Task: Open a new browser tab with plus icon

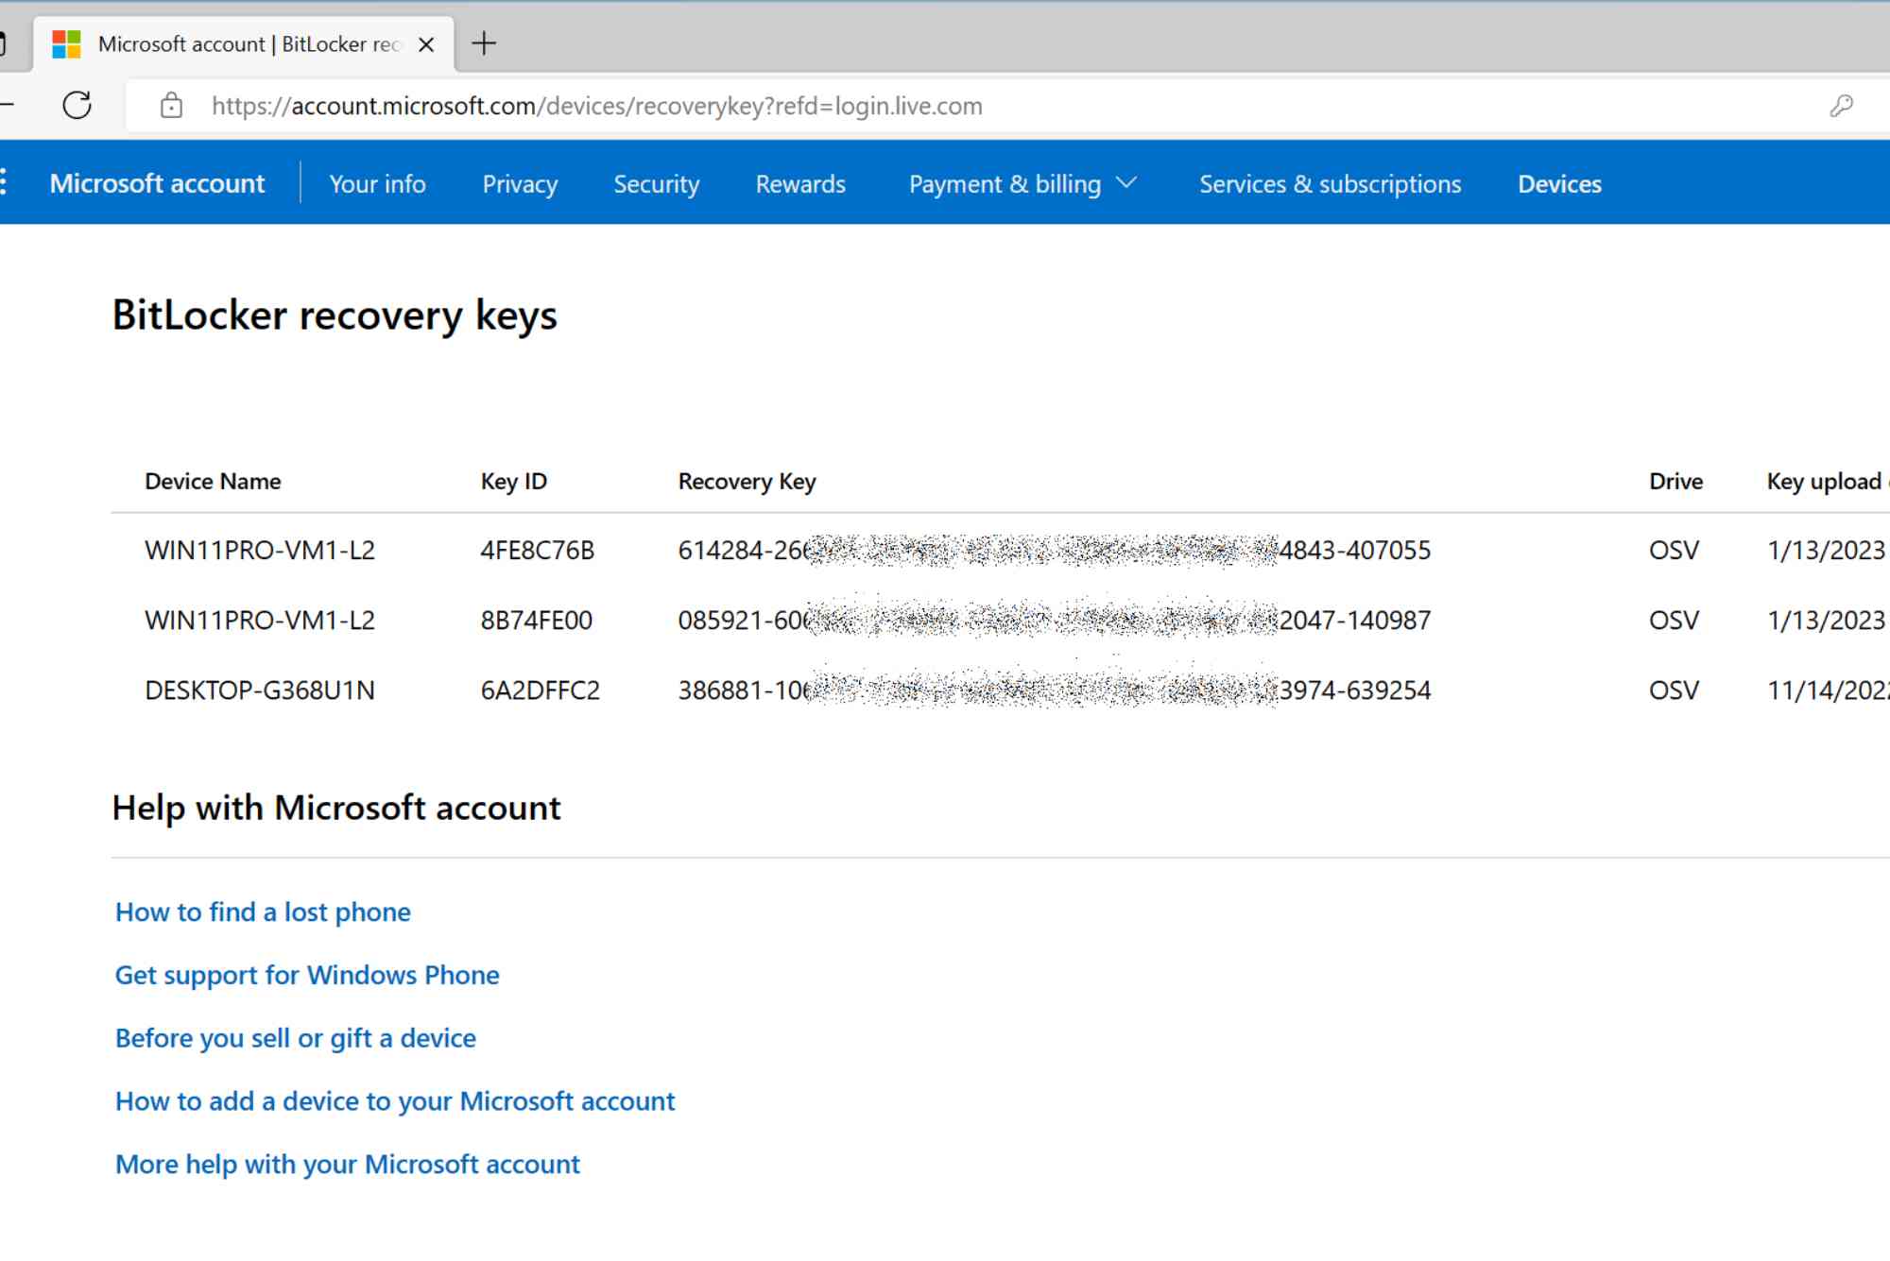Action: point(484,43)
